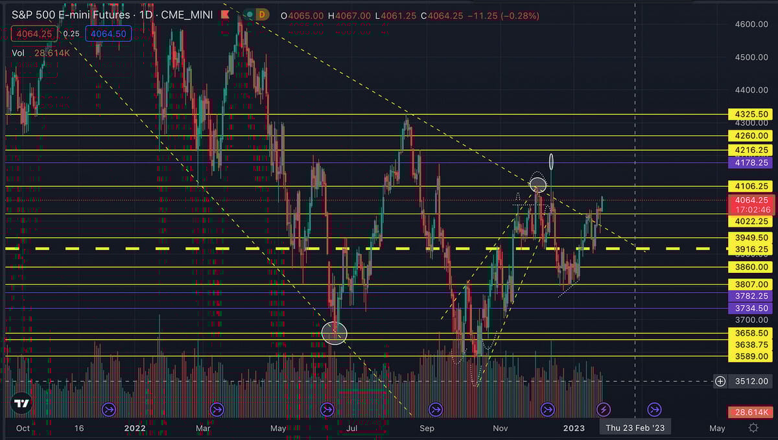The image size is (778, 440).
Task: Click the plus icon beside 3512.00
Action: pos(720,381)
